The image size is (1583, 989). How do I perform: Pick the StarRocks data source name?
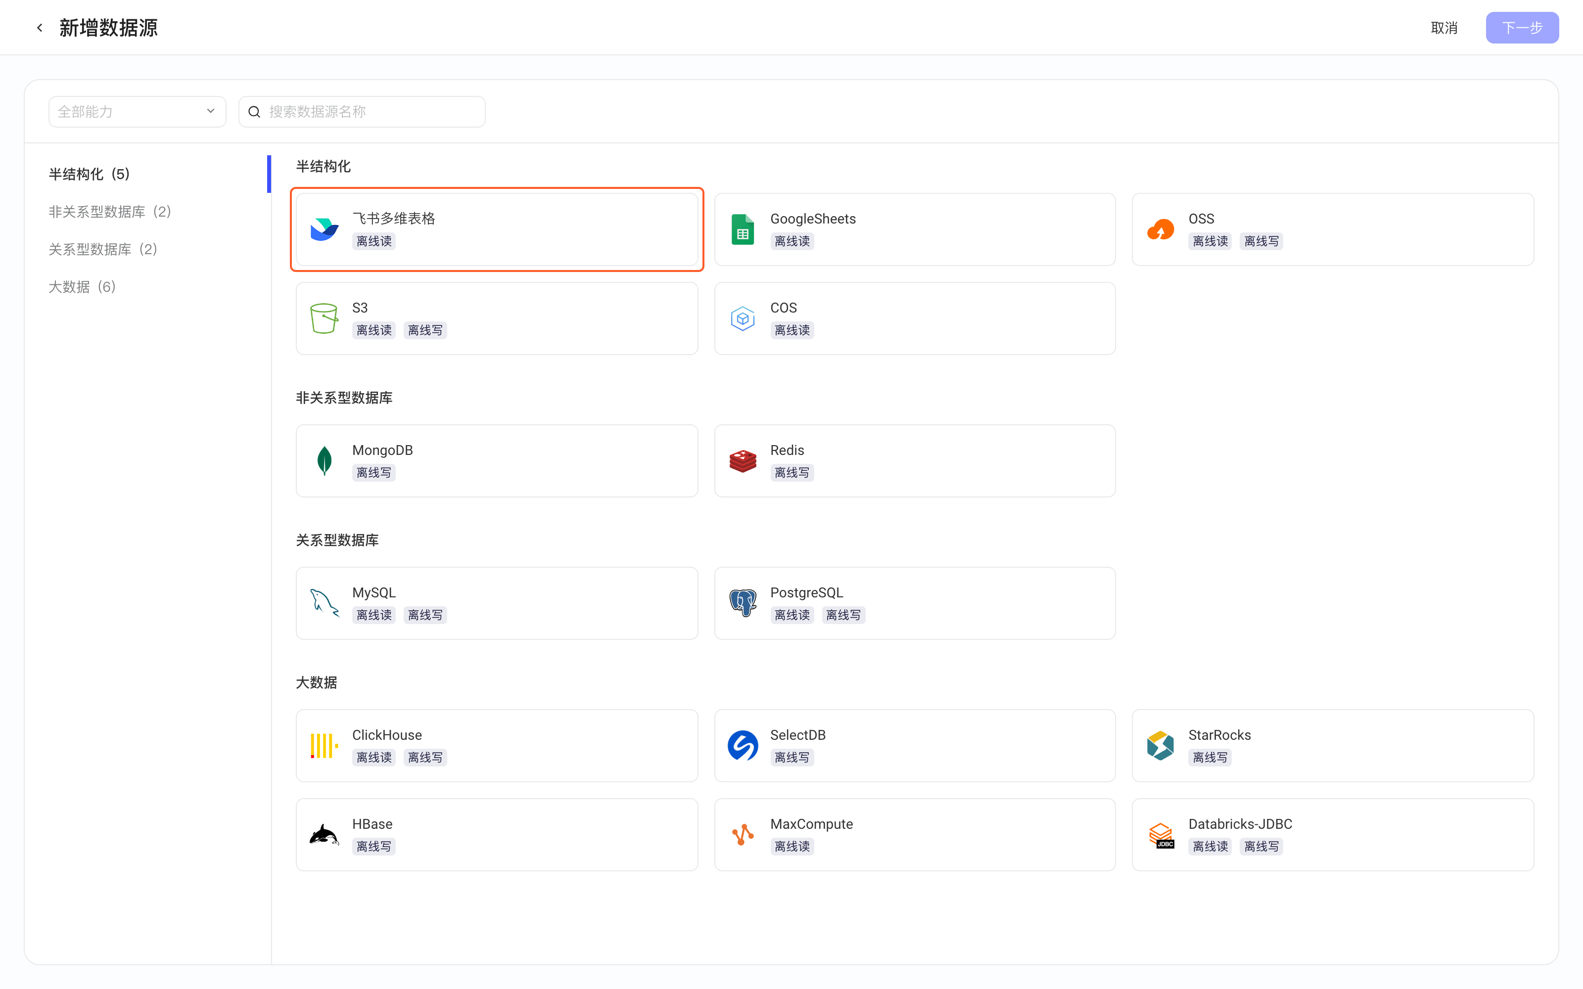coord(1219,735)
